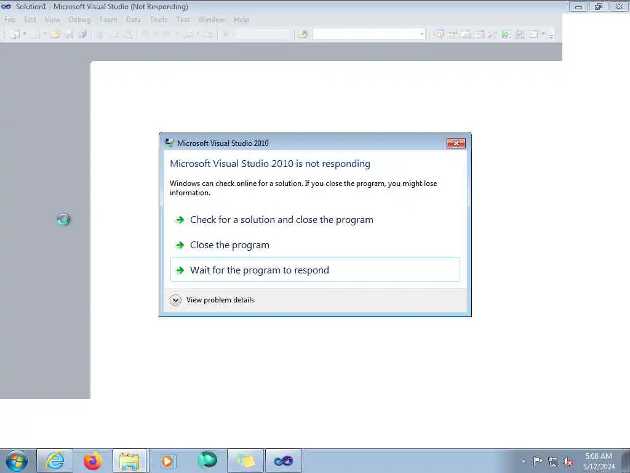Show hidden system tray icons
The height and width of the screenshot is (473, 630).
[523, 461]
